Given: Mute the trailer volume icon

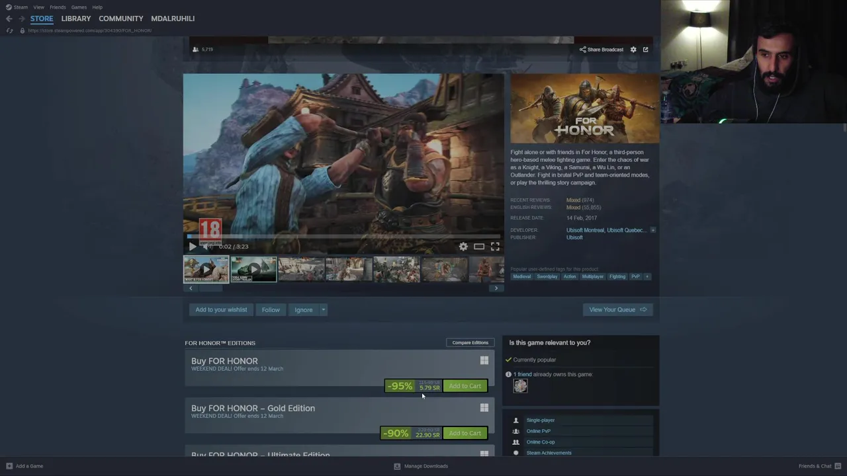Looking at the screenshot, I should point(208,247).
